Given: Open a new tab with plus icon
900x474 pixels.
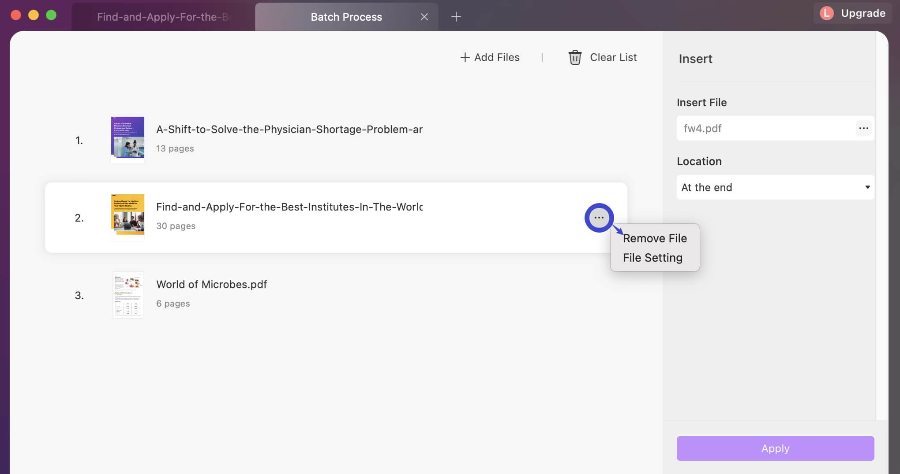Looking at the screenshot, I should (x=456, y=17).
